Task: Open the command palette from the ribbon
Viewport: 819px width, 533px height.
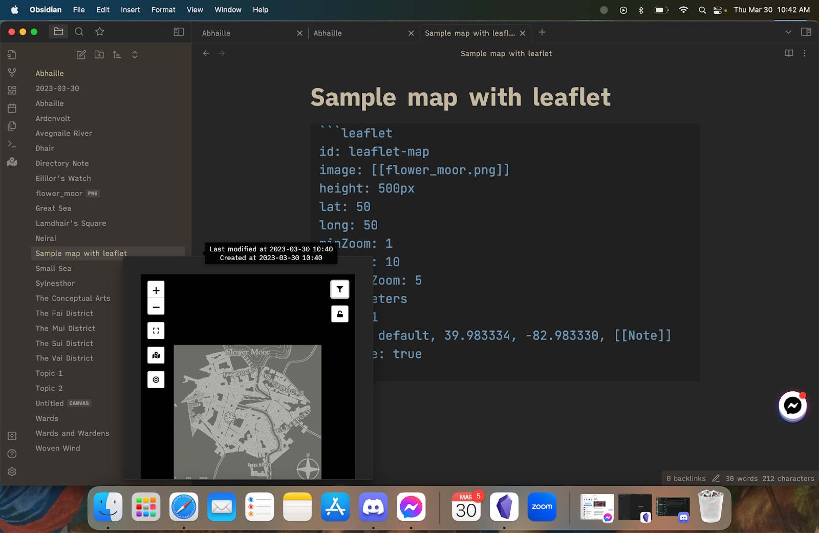Action: pyautogui.click(x=12, y=144)
